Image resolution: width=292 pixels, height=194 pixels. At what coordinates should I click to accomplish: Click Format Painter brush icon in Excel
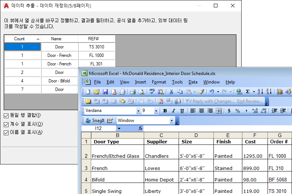click(x=201, y=92)
